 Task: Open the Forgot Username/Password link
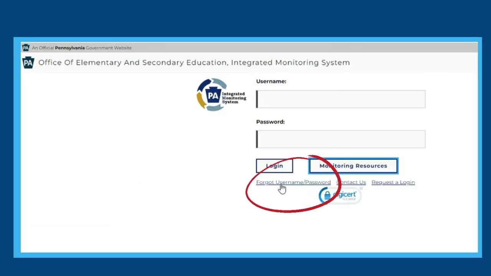(x=293, y=182)
